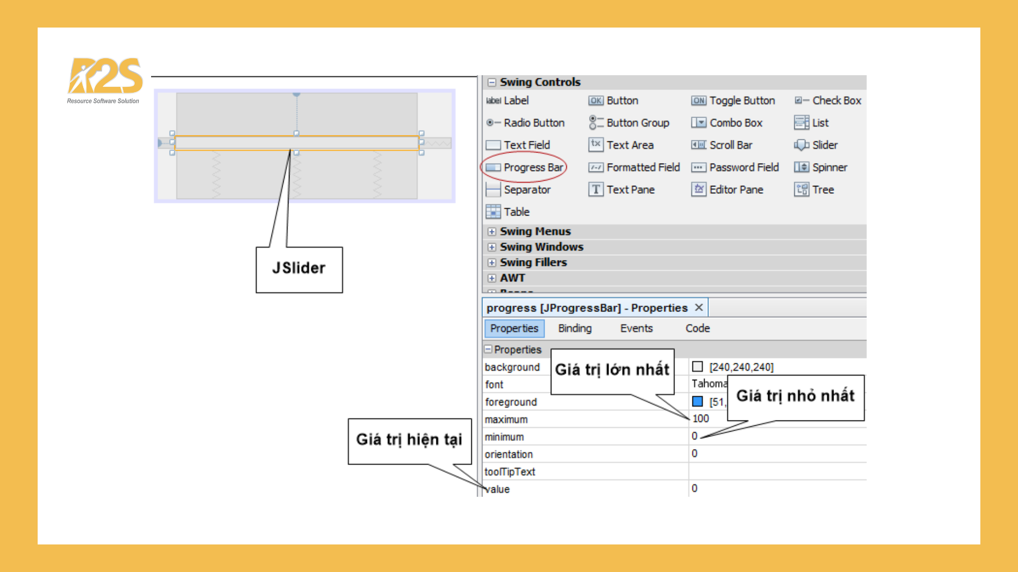Collapse the Swing Controls category

coord(492,82)
